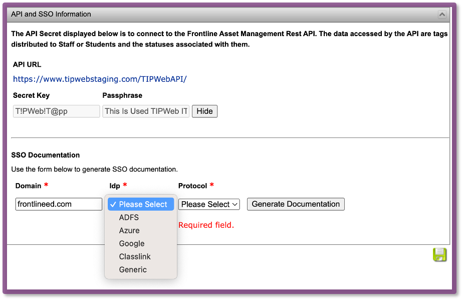Image resolution: width=463 pixels, height=301 pixels.
Task: Click the Idp field label
Action: click(x=115, y=186)
